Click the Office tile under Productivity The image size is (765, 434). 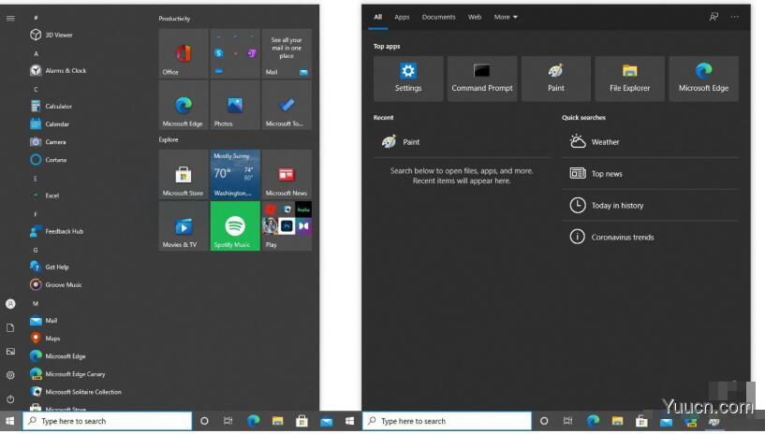coord(184,53)
